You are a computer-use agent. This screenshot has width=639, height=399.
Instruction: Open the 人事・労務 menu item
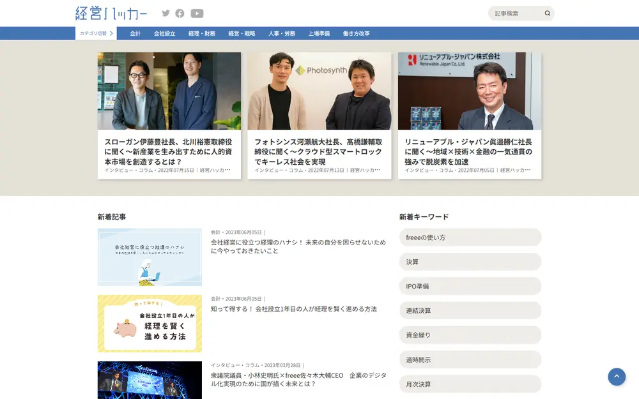[282, 33]
